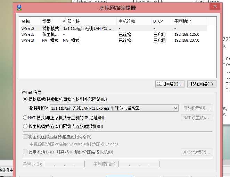Click 已连接 host connection cell in VMnet1 row
The image size is (230, 177).
[125, 34]
